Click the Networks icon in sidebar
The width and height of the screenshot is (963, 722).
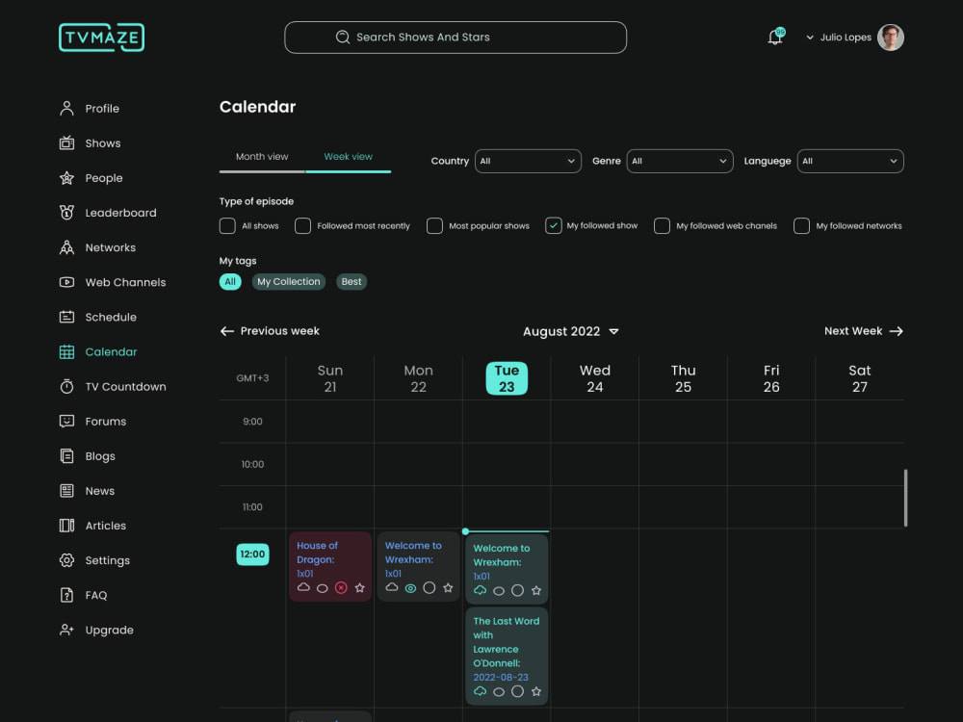[x=67, y=247]
